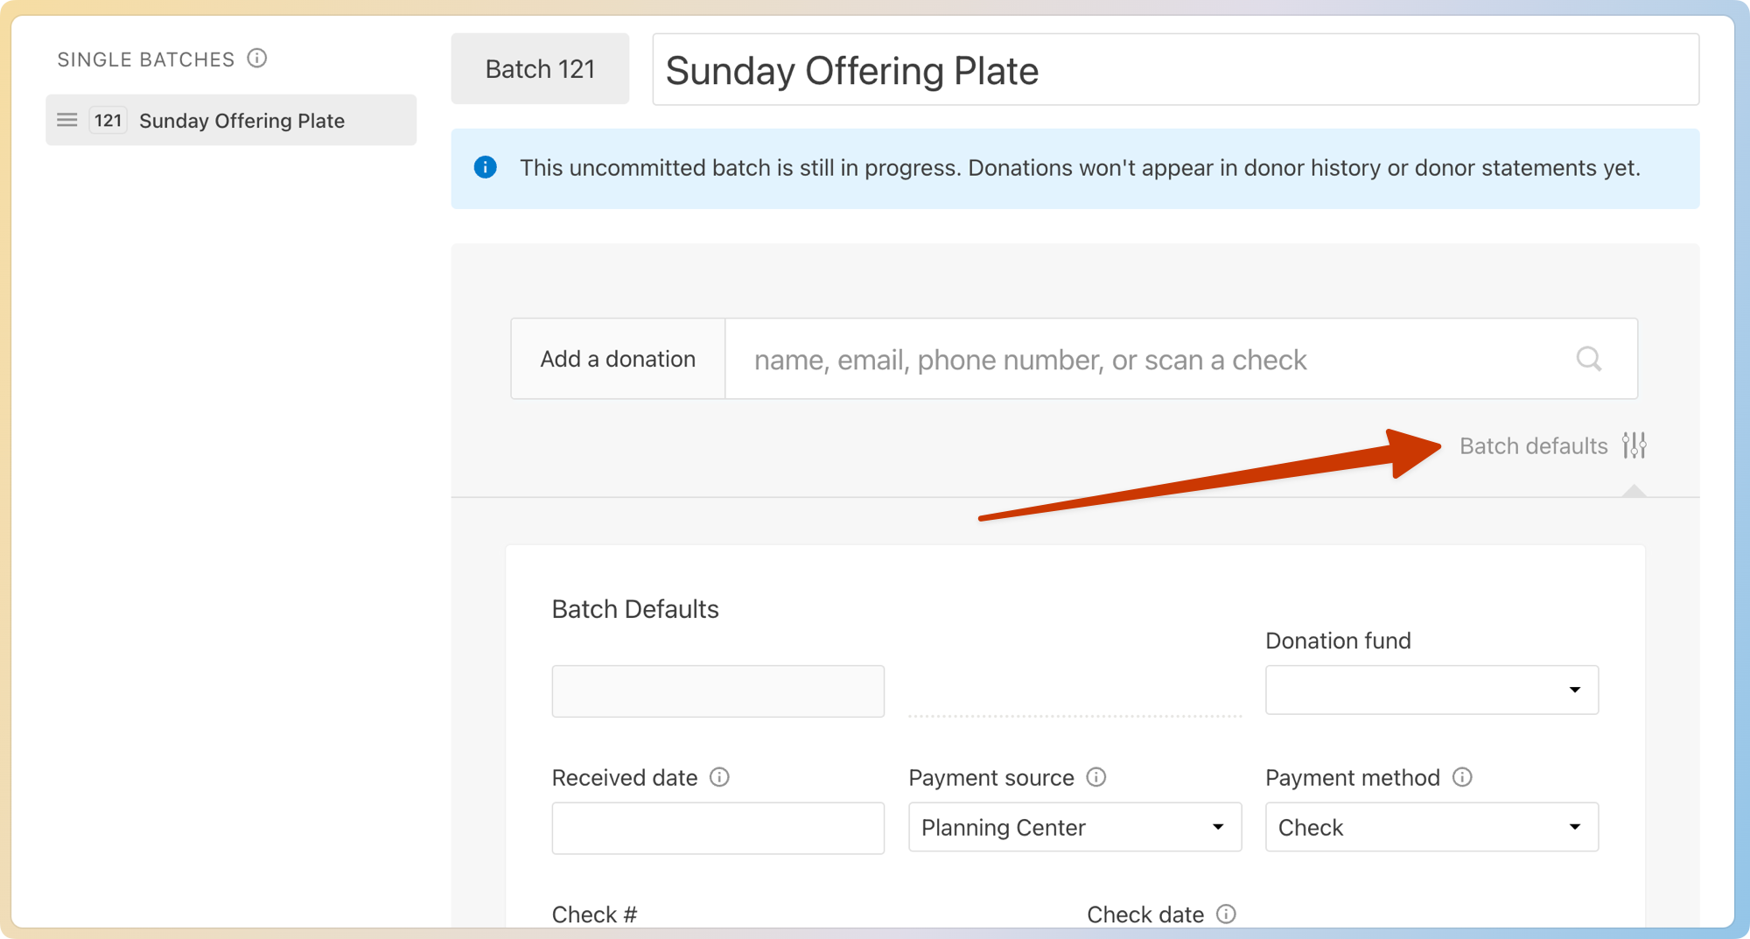Click the Check date info icon
Screen dimensions: 1750x939
(1226, 914)
